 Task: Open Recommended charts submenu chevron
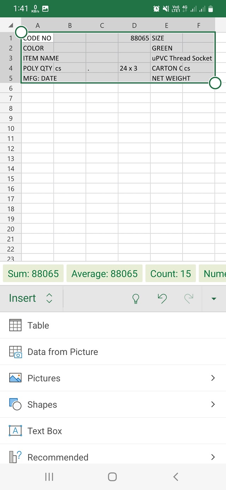coord(213,457)
